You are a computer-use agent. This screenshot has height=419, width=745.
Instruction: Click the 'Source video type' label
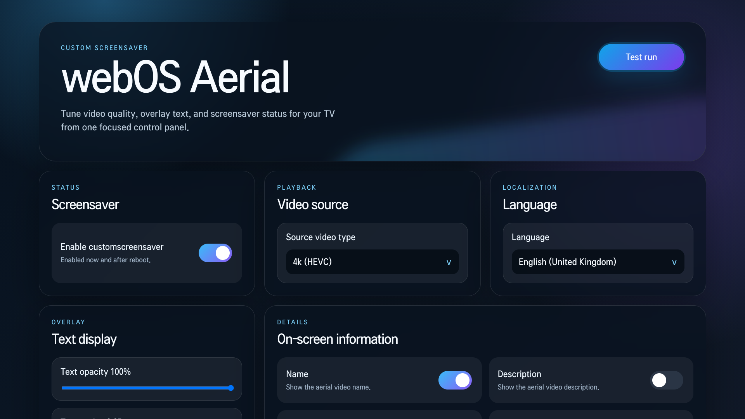321,237
